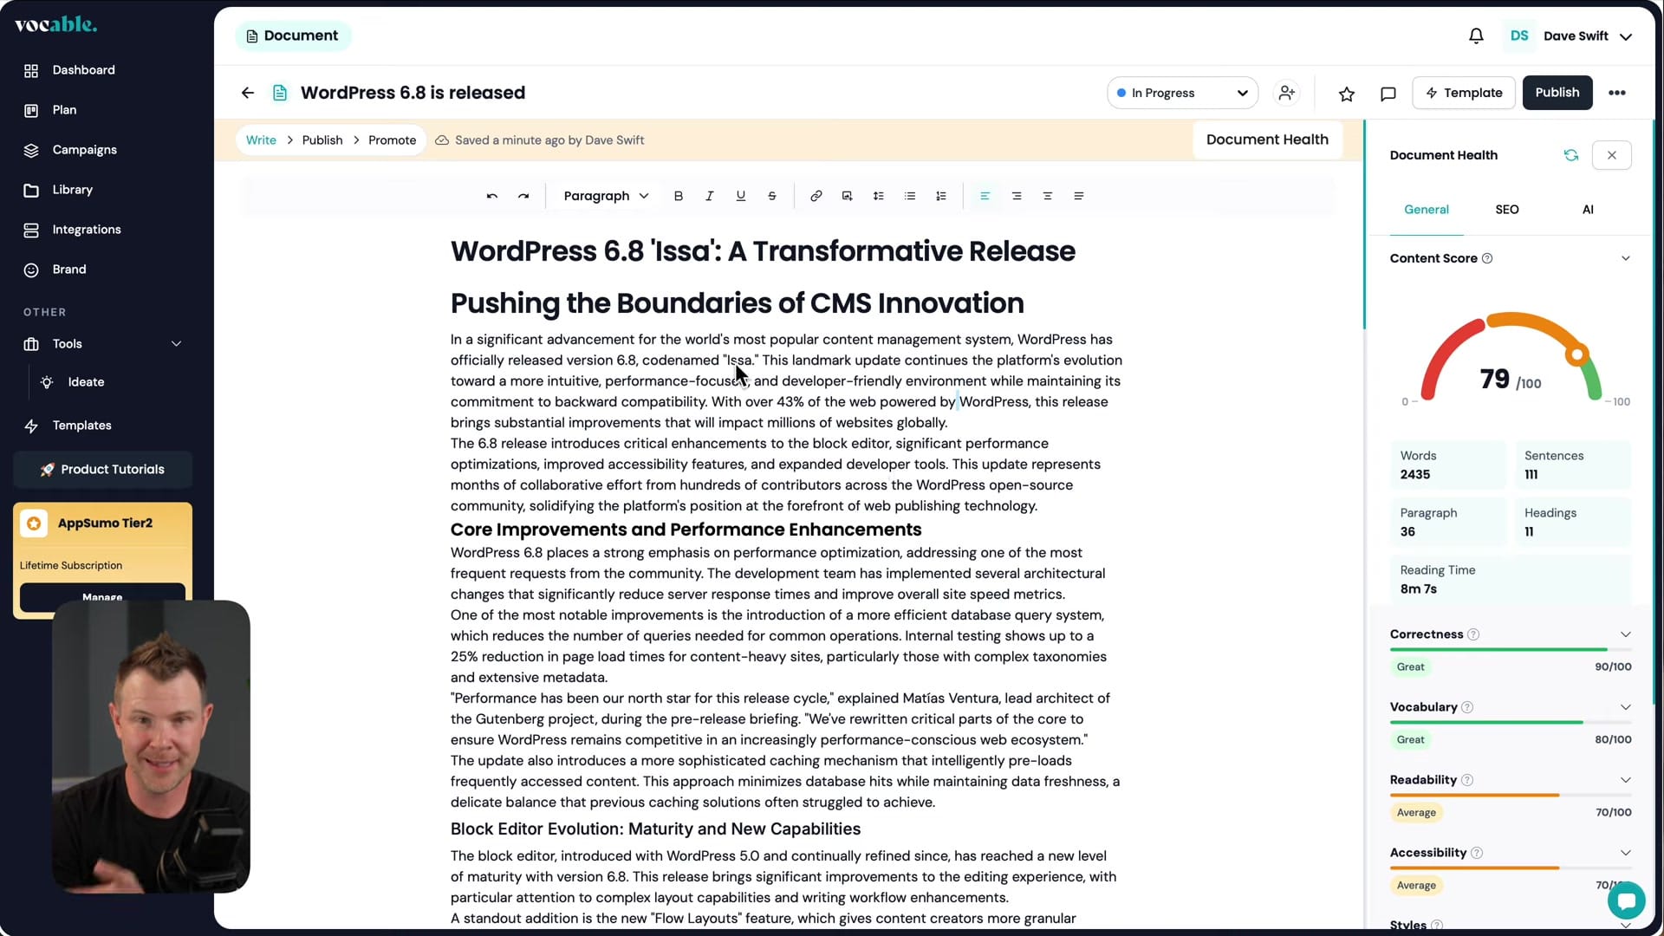Expand the Tools section in sidebar
Image resolution: width=1664 pixels, height=936 pixels.
(x=104, y=344)
